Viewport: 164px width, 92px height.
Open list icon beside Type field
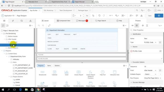click(160, 42)
